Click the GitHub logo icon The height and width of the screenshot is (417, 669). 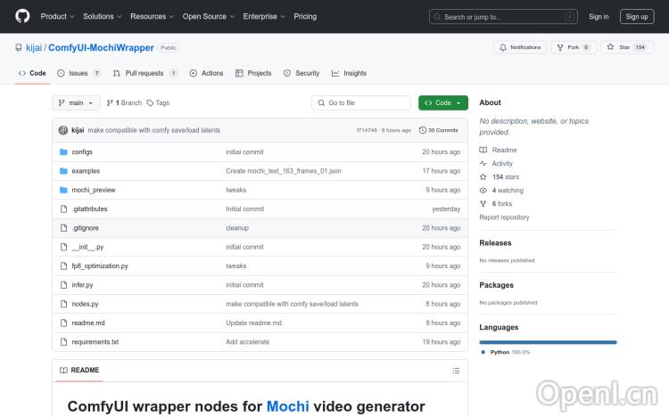[x=22, y=16]
